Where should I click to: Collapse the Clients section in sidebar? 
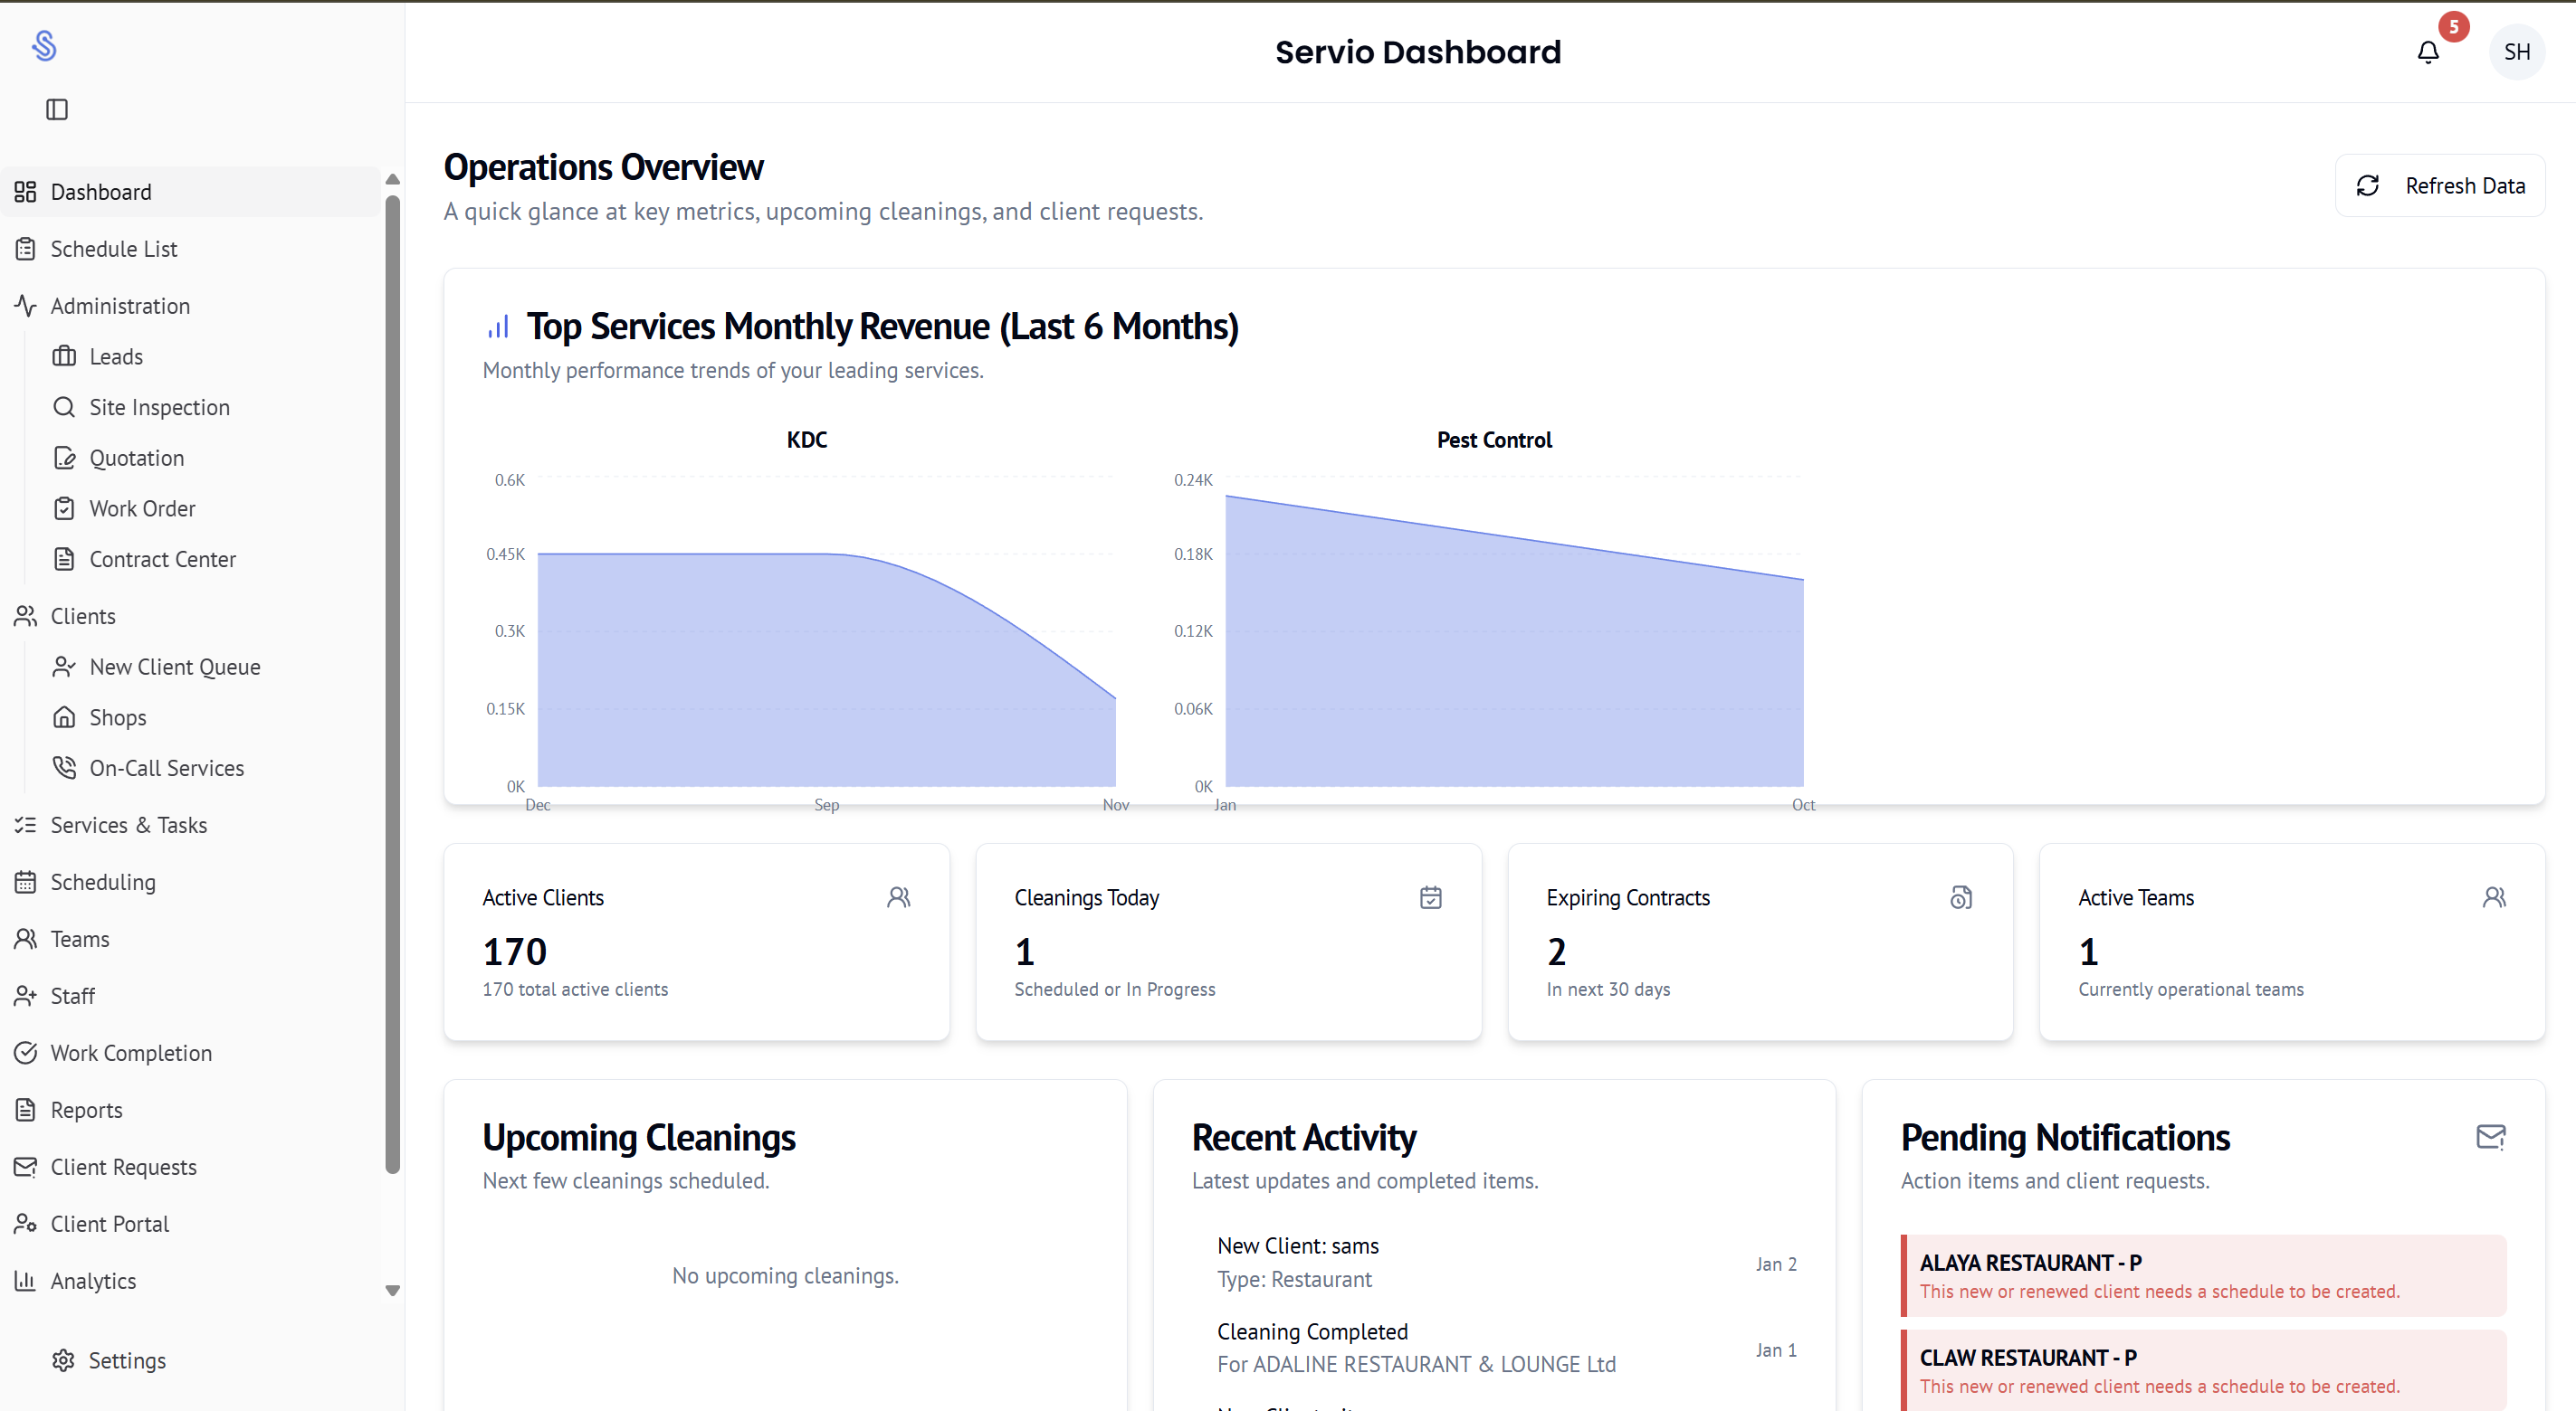[x=83, y=617]
